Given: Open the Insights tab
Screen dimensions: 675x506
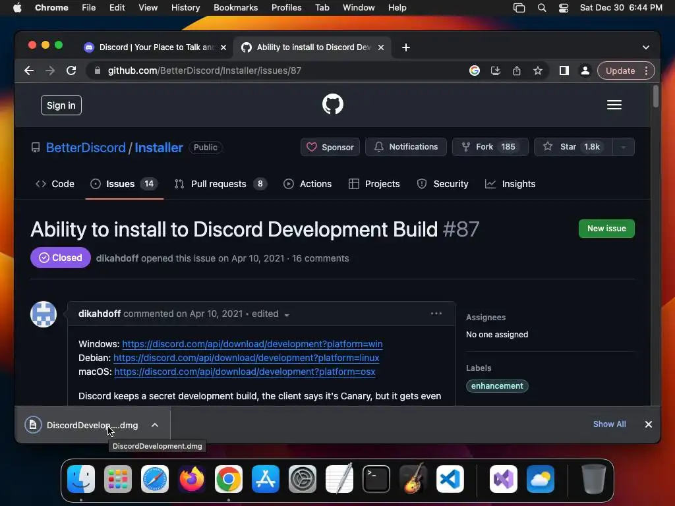Looking at the screenshot, I should coord(510,184).
